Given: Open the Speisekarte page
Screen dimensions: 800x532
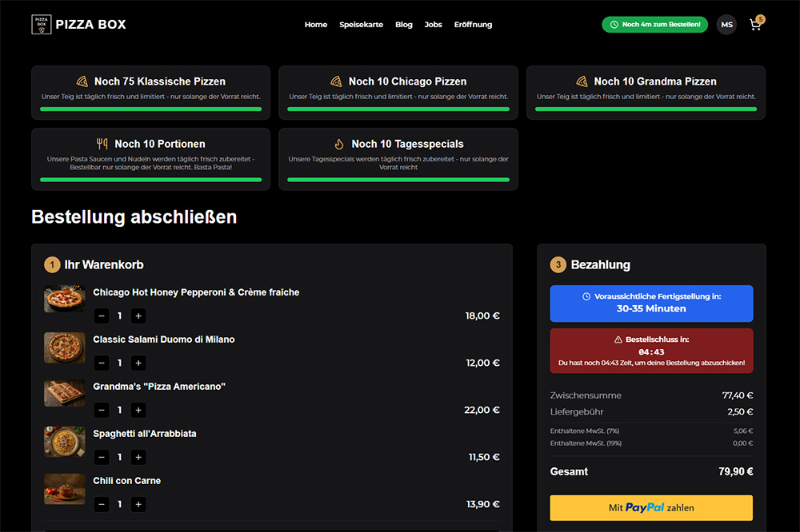Looking at the screenshot, I should pyautogui.click(x=361, y=25).
